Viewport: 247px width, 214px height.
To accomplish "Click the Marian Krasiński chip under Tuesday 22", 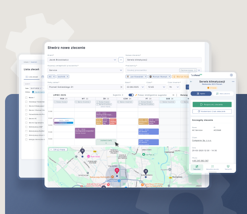I will click(x=83, y=102).
